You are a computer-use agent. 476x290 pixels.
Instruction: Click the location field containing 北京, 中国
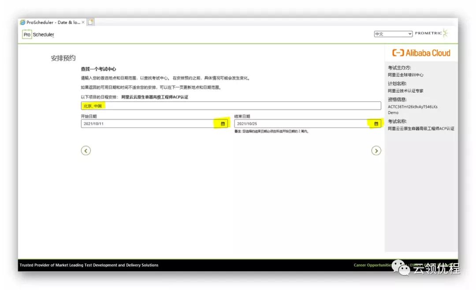coord(231,106)
